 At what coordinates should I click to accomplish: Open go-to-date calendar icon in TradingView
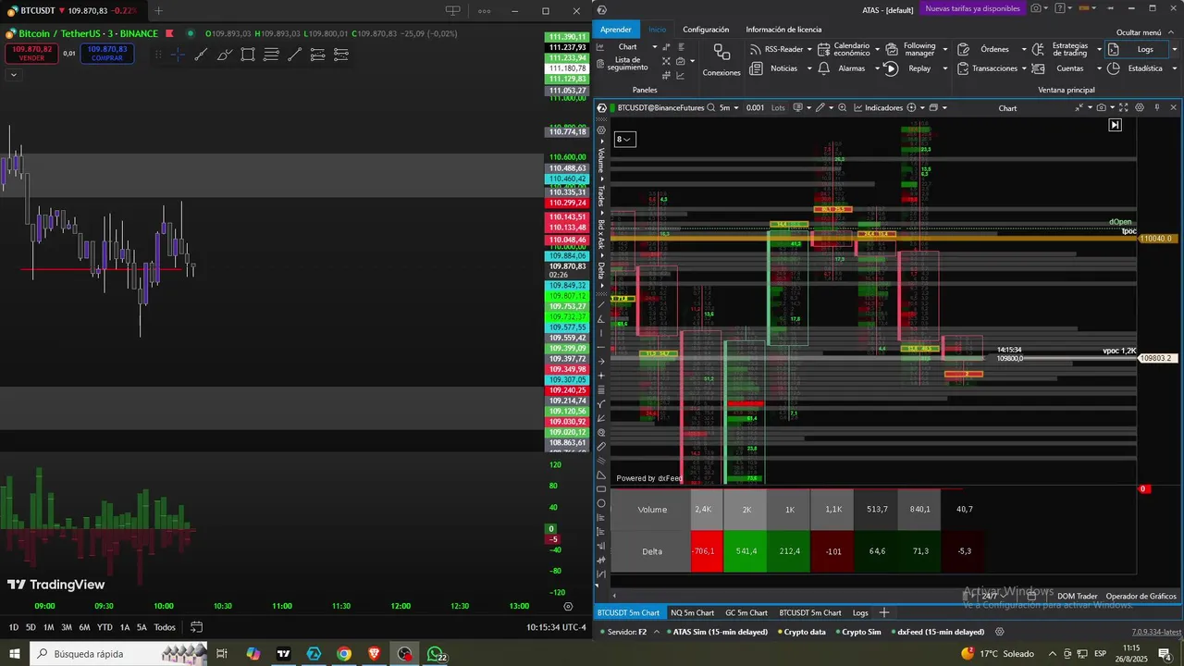[197, 627]
